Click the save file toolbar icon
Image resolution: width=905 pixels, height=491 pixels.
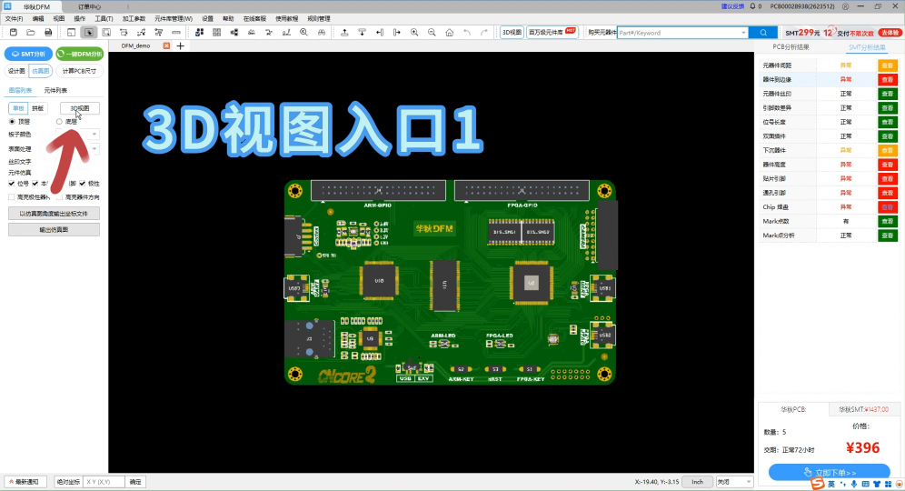point(14,33)
